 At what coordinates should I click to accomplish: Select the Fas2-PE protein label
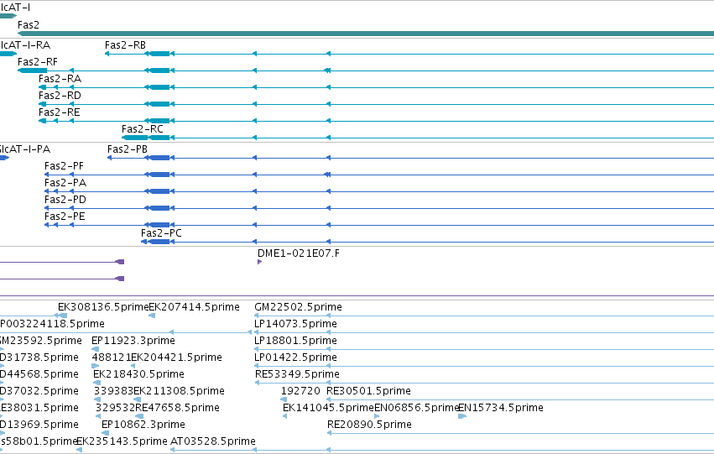tap(65, 217)
